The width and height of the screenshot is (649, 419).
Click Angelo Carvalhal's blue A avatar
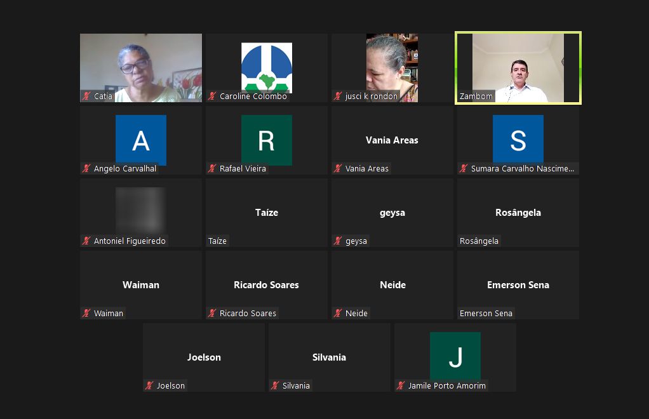point(141,140)
